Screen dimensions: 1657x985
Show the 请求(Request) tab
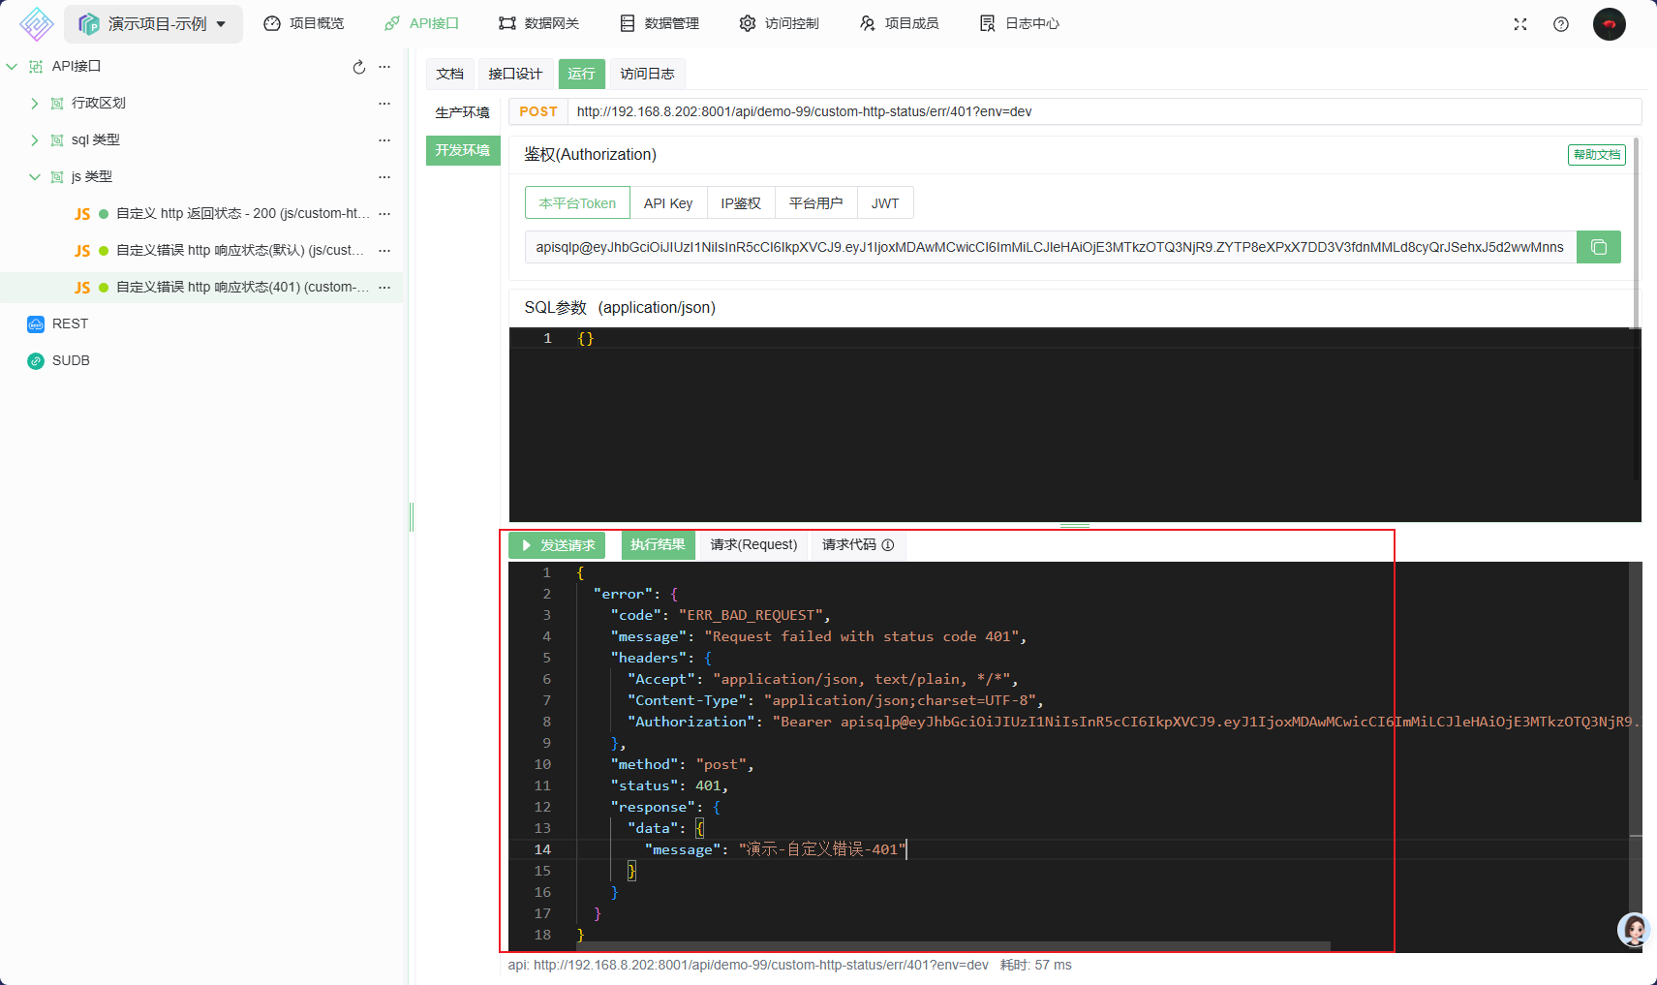[x=753, y=545]
